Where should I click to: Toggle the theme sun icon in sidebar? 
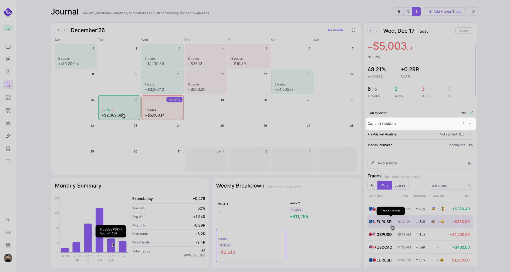coord(8,233)
